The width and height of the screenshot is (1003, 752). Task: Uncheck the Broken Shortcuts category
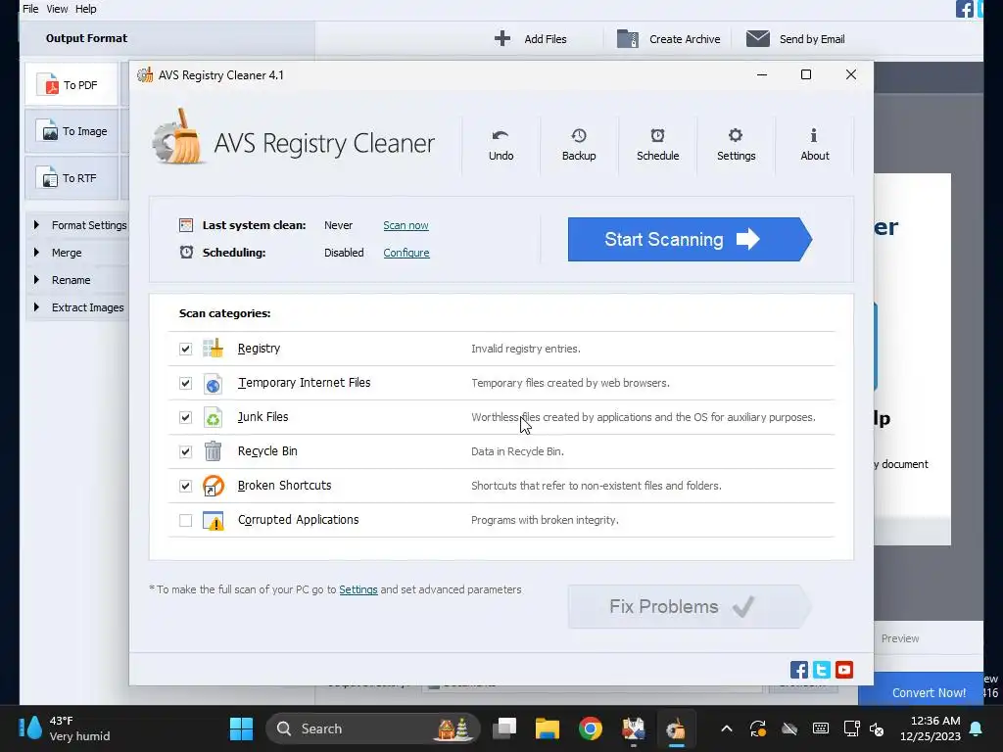(x=185, y=486)
